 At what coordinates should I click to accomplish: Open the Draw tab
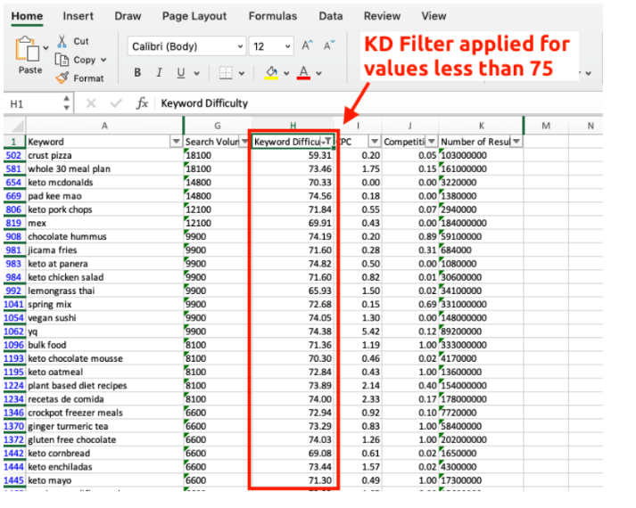tap(128, 16)
